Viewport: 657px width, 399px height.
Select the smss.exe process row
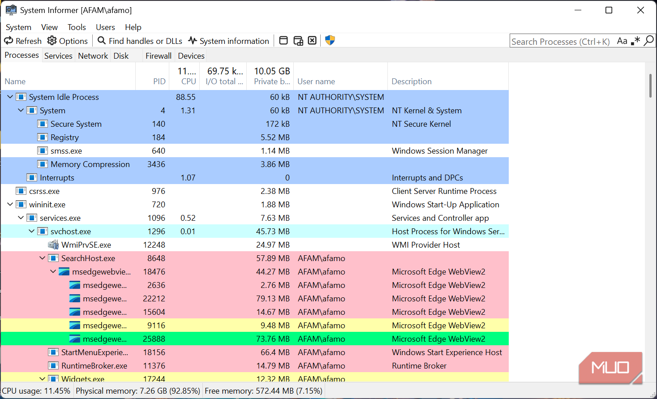pos(254,150)
